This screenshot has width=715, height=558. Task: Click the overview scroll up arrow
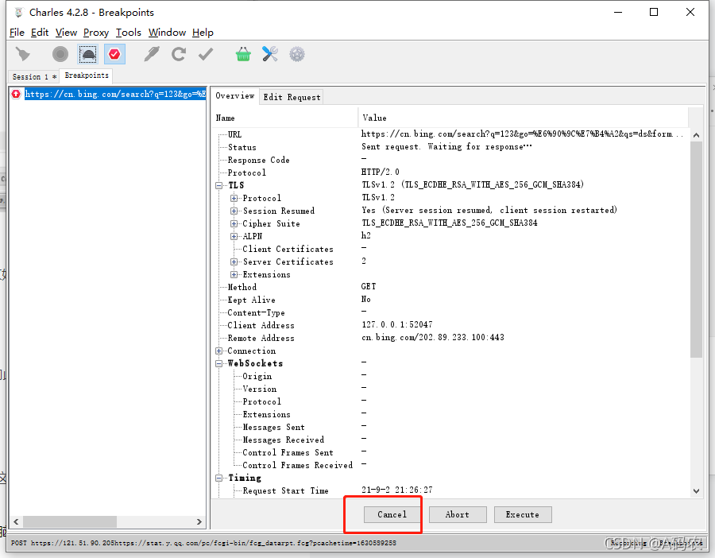click(696, 135)
